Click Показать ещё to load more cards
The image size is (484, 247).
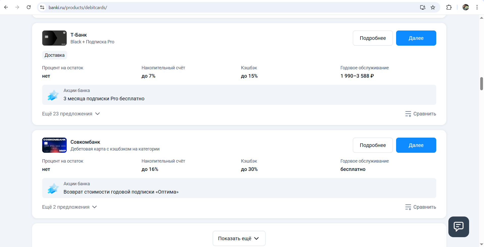239,238
